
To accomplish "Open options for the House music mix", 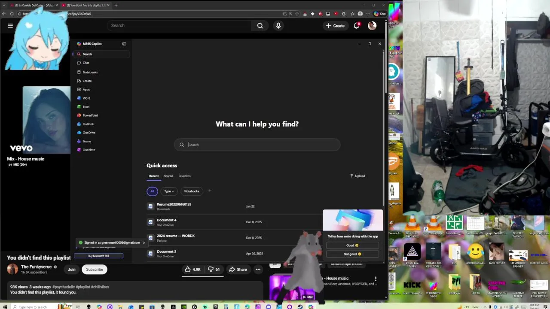I will click(x=376, y=279).
